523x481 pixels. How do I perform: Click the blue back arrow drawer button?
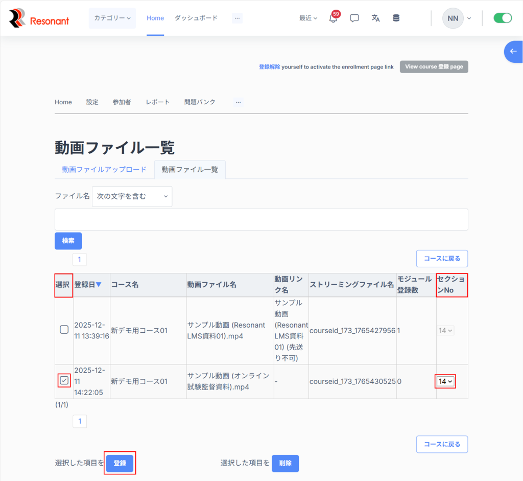point(513,52)
